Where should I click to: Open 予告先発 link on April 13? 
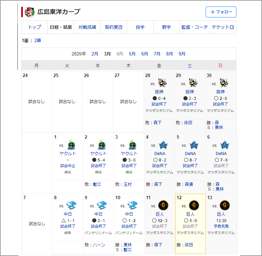(x=221, y=226)
